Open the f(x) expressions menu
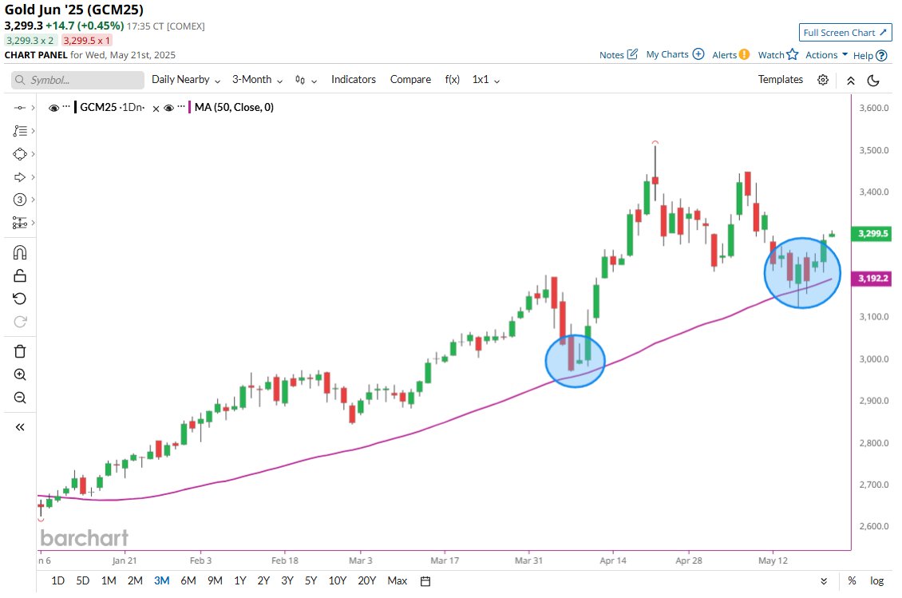 click(x=452, y=79)
